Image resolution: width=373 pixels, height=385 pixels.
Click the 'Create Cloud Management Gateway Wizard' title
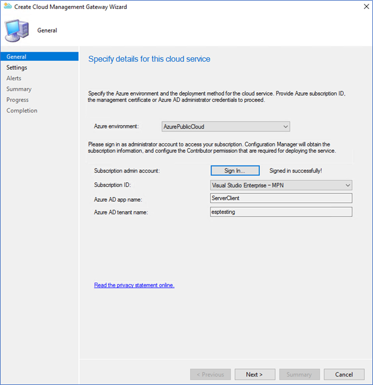click(x=70, y=7)
